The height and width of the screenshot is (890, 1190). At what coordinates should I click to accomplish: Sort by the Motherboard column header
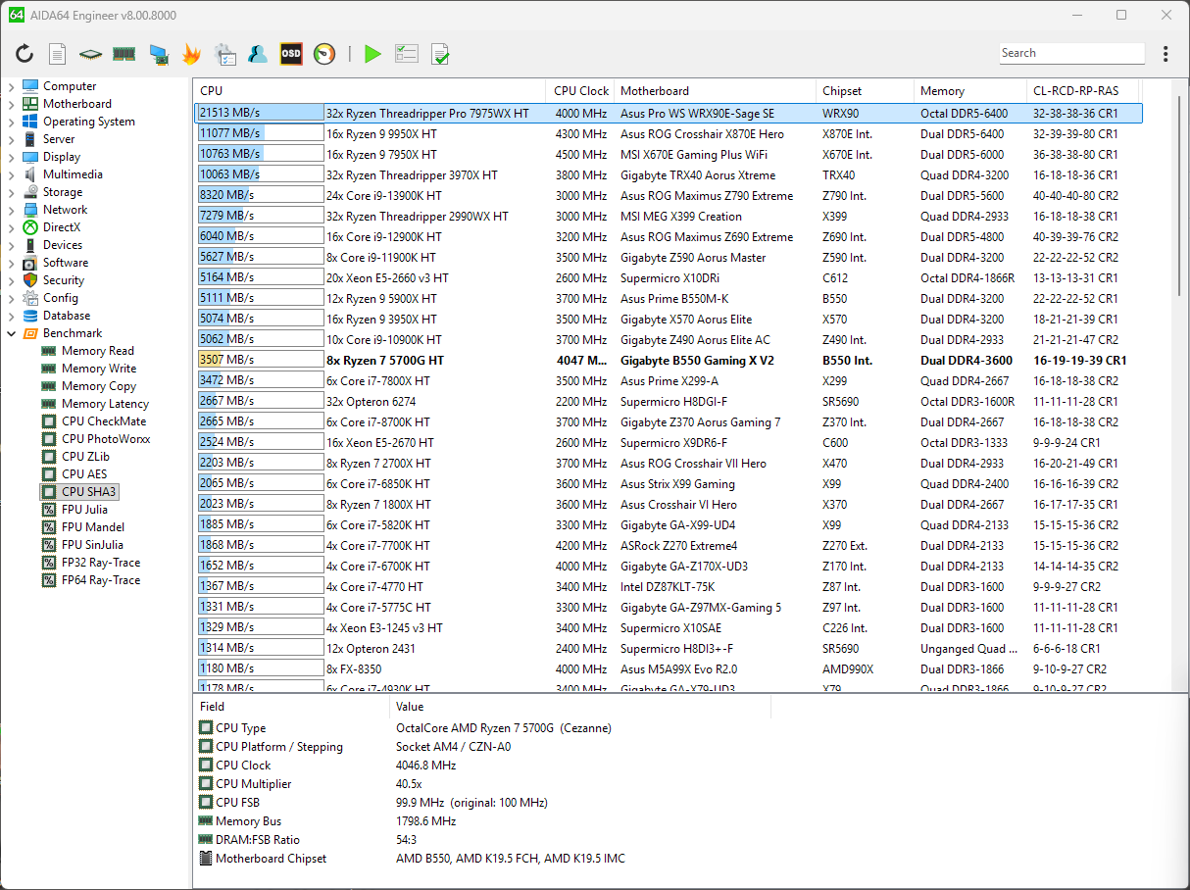tap(716, 91)
